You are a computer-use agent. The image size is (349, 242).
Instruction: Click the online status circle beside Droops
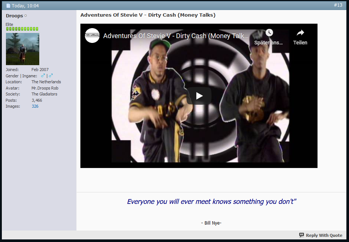tap(26, 16)
